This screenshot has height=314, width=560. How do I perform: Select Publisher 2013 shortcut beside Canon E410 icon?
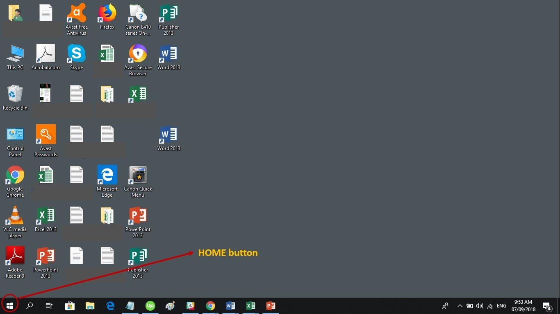tap(168, 20)
